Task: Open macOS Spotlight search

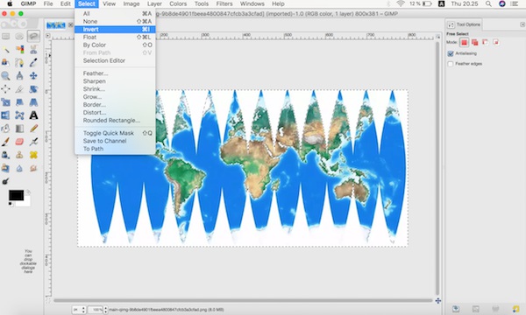Action: click(488, 4)
